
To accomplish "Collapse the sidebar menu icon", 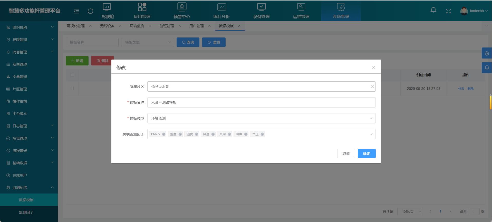I will point(76,11).
